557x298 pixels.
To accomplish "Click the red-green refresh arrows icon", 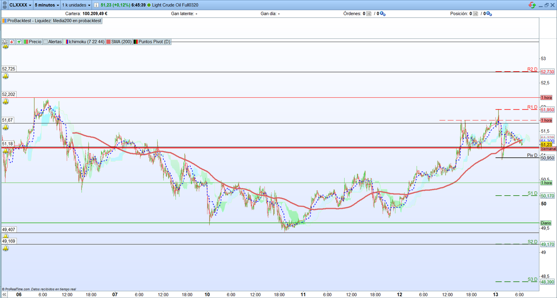I will tap(532, 5).
